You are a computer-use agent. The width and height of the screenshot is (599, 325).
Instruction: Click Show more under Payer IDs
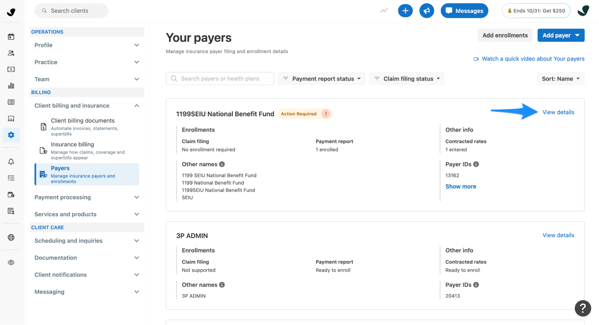461,186
